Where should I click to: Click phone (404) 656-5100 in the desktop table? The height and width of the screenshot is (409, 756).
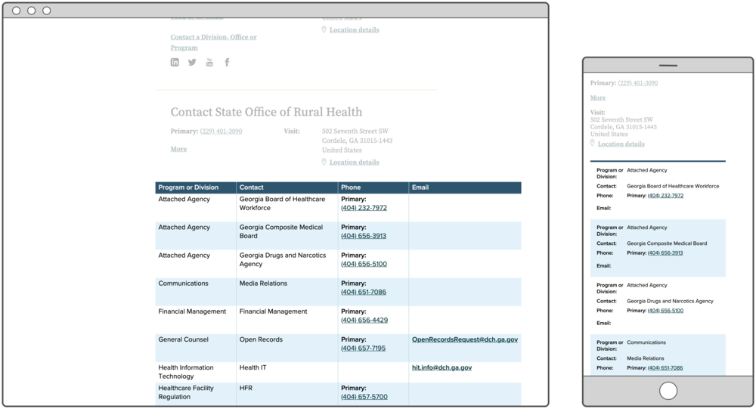[364, 264]
